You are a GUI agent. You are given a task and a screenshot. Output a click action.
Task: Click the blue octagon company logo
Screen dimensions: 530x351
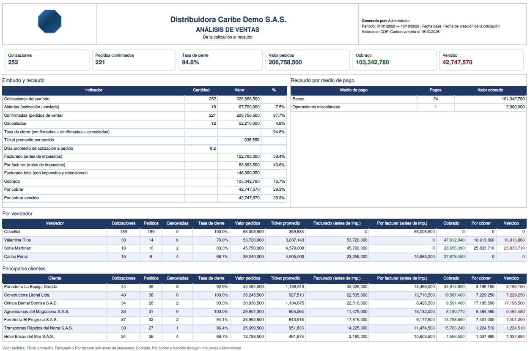coord(50,21)
